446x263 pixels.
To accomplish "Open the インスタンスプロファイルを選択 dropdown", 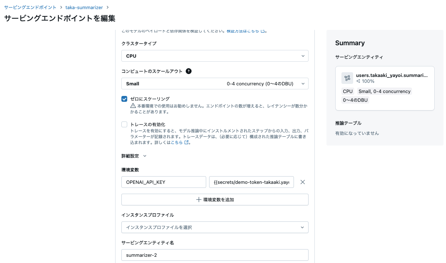I will click(215, 227).
